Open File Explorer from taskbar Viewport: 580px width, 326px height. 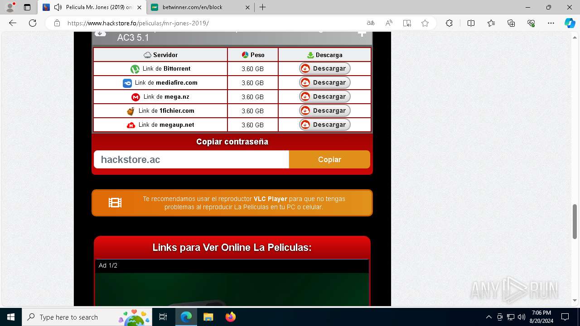pos(208,317)
